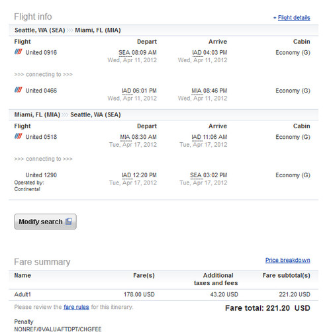This screenshot has height=332, width=331.
Task: Click United logo beside flight 0916
Action: [x=19, y=52]
